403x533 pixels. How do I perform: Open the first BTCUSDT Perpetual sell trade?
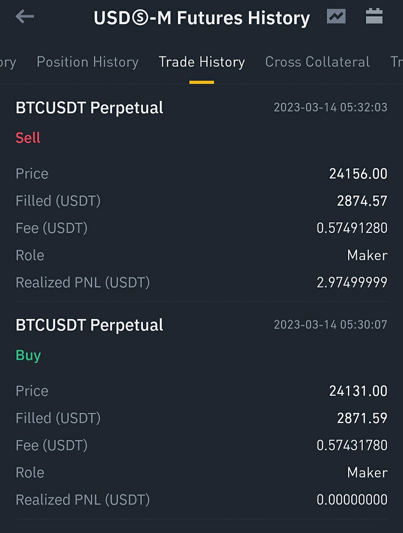pos(201,193)
